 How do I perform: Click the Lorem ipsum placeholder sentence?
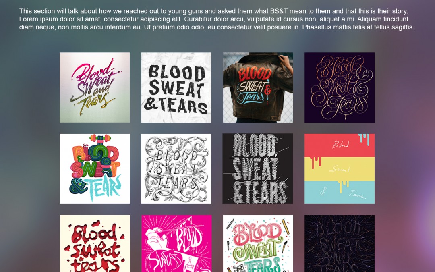pos(101,19)
